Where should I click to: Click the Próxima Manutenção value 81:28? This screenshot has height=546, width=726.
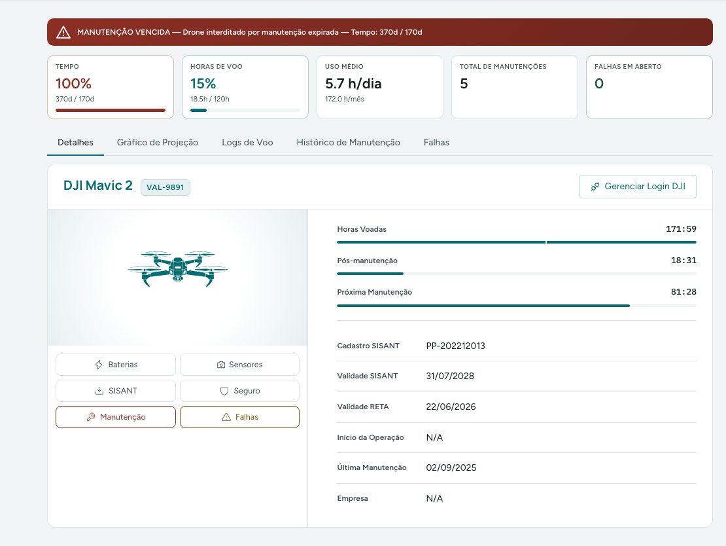pos(683,292)
